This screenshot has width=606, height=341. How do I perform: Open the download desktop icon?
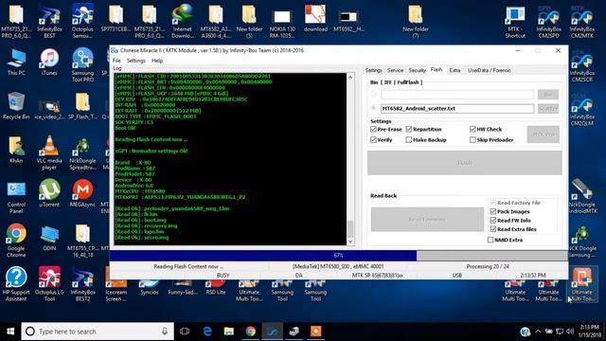coord(315,18)
